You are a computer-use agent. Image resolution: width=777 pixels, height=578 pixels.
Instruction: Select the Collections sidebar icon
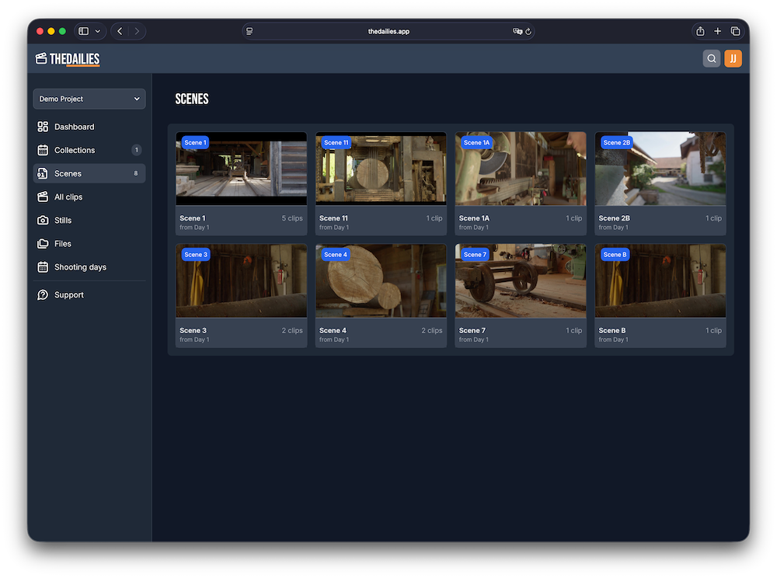(44, 150)
